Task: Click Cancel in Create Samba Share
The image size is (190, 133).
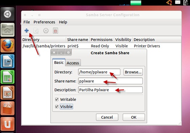Action: click(x=107, y=117)
